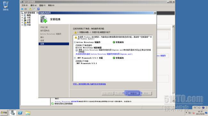The image size is (208, 116).
Task: Close the Add Roles wizard with X
Action: click(x=155, y=13)
